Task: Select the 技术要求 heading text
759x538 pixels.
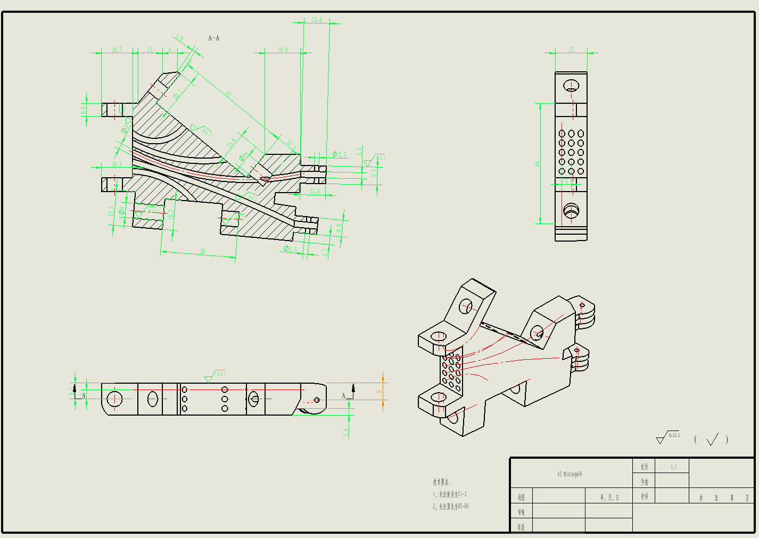Action: click(441, 482)
